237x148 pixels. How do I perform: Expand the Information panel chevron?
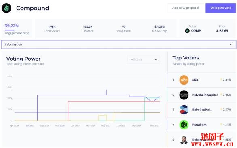coord(231,44)
